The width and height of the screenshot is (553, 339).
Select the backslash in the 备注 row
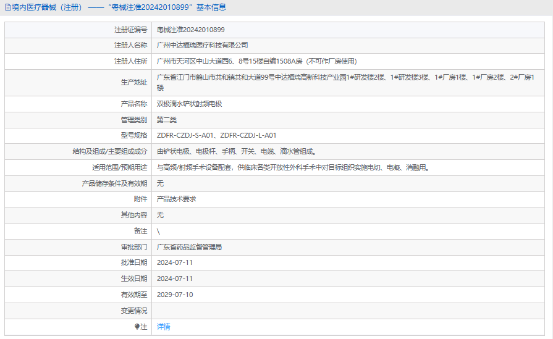[158, 231]
